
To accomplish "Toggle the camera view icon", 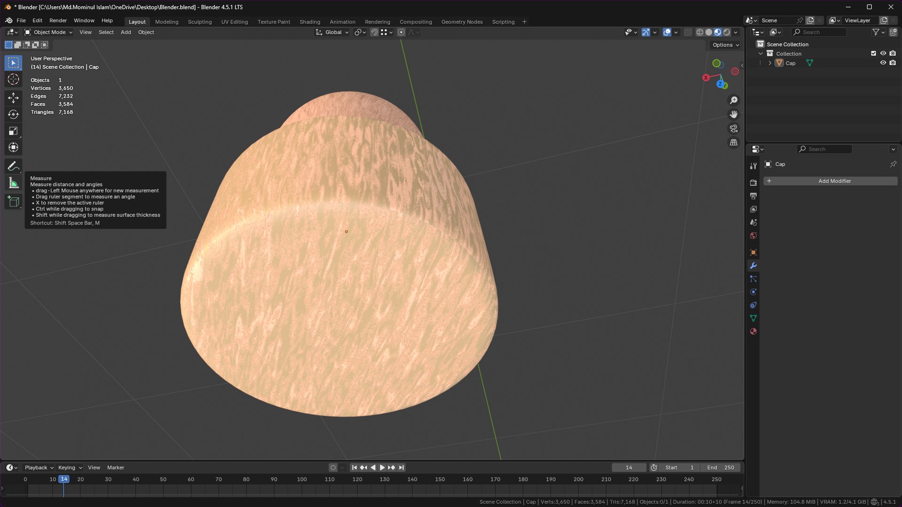I will pos(733,128).
